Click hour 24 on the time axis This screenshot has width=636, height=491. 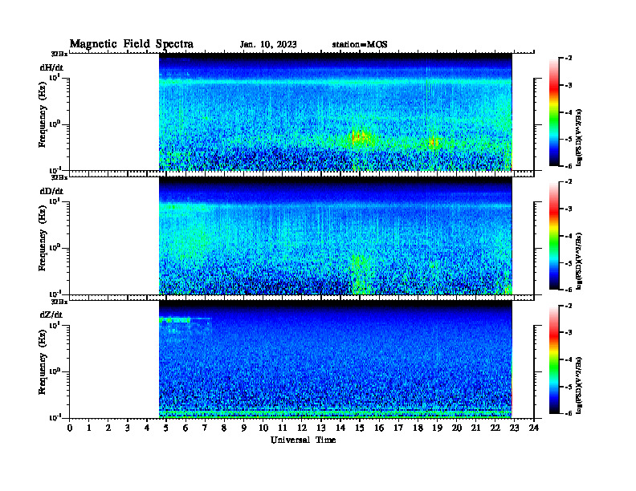tap(534, 428)
